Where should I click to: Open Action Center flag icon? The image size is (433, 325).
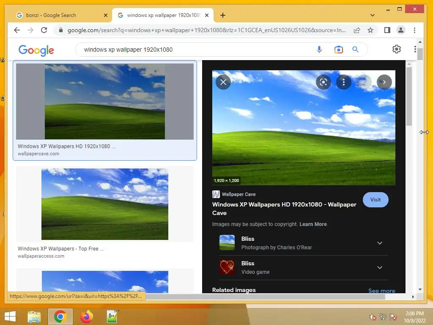[x=393, y=317]
